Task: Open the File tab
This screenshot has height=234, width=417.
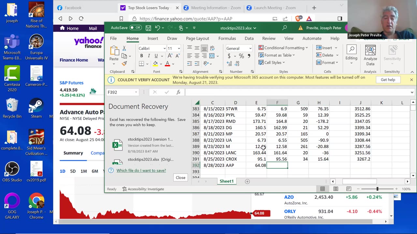Action: click(x=113, y=38)
